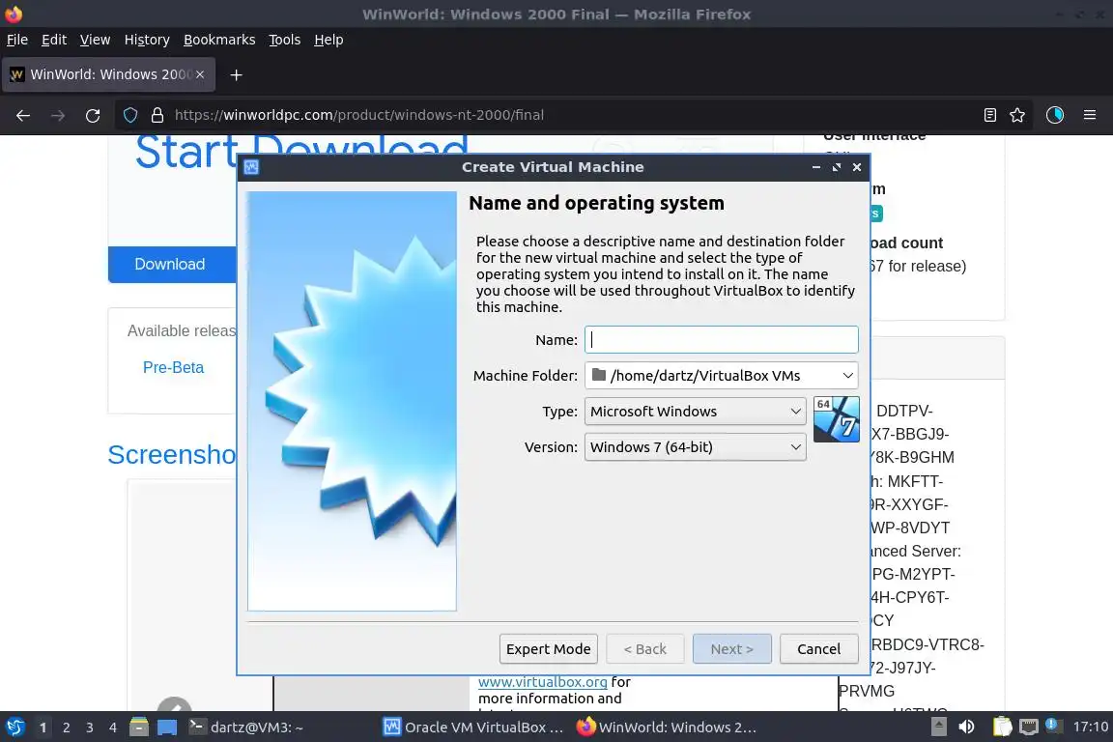Click the site security padlock icon

click(x=157, y=115)
